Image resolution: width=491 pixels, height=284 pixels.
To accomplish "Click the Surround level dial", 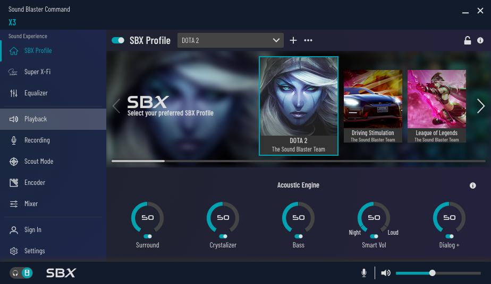I will click(x=148, y=218).
